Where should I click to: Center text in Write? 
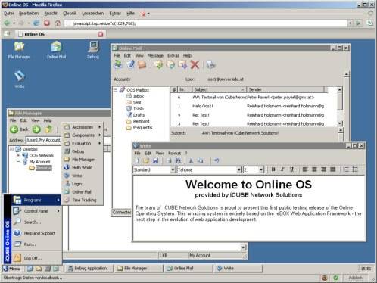pyautogui.click(x=314, y=169)
